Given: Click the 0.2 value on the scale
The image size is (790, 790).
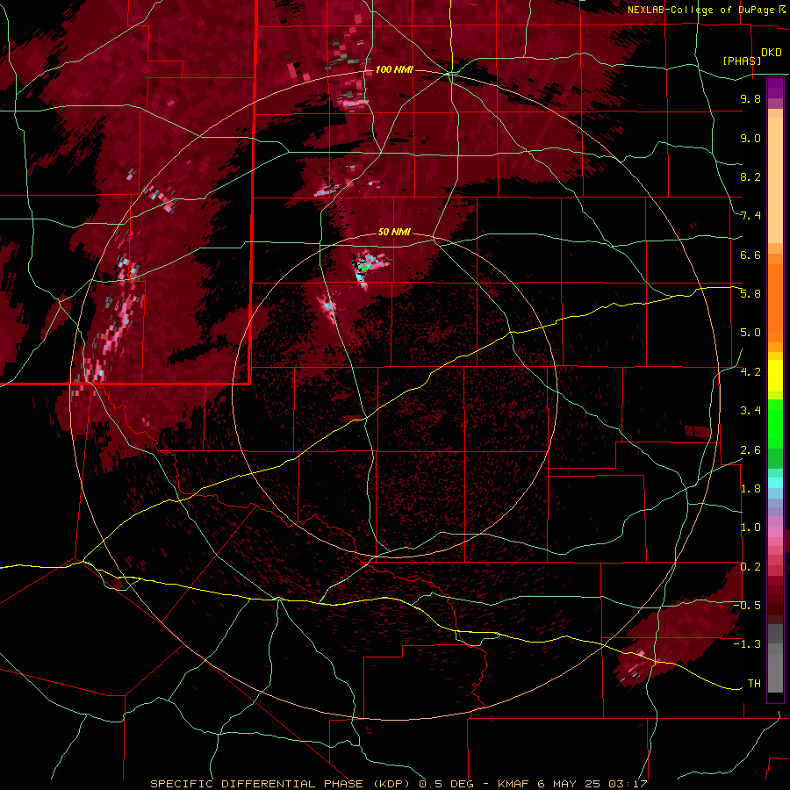Looking at the screenshot, I should click(750, 567).
